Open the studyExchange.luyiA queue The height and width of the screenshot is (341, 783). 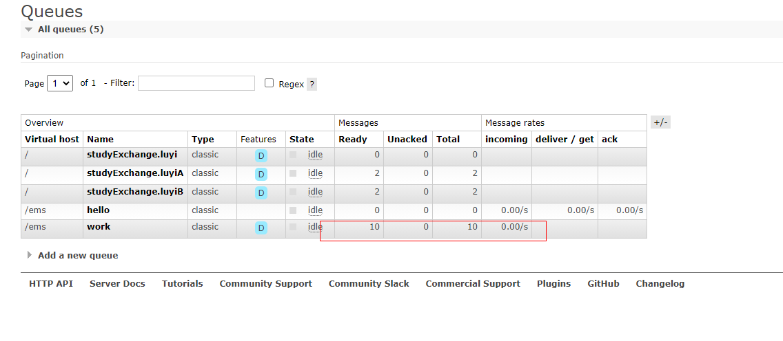click(x=135, y=173)
